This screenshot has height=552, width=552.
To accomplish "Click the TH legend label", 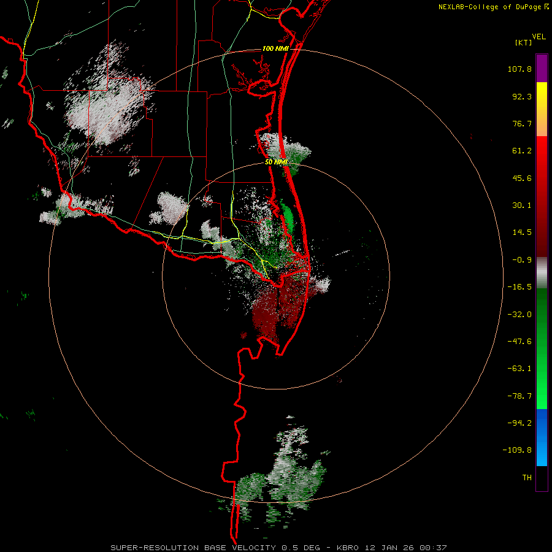I will click(x=527, y=478).
